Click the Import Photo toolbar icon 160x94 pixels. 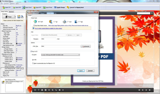coord(44,8)
